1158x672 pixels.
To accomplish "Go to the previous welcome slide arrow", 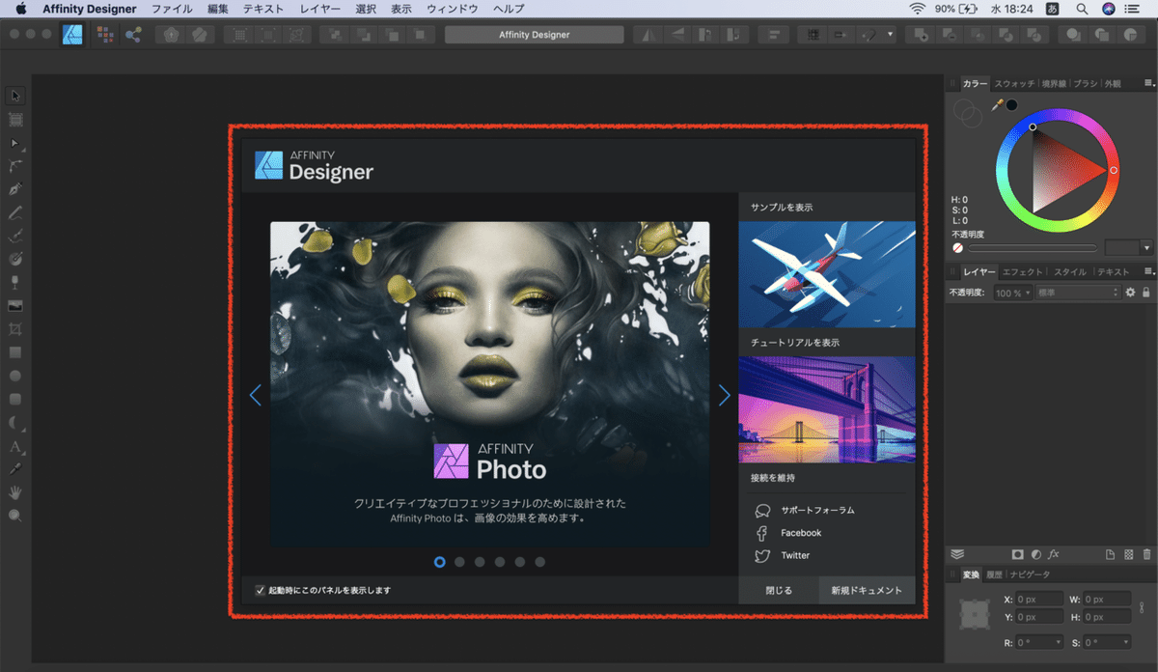I will (256, 395).
